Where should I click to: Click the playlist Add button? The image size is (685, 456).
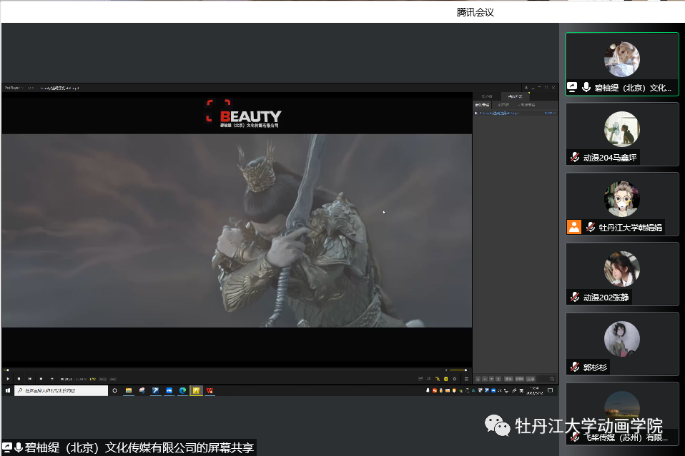[508, 379]
